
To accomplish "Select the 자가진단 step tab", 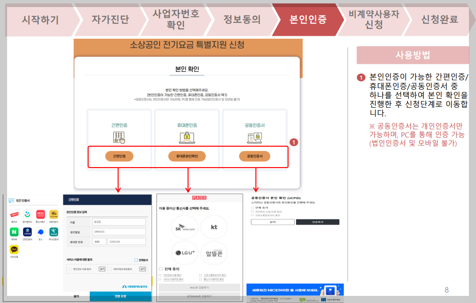I will pyautogui.click(x=110, y=20).
